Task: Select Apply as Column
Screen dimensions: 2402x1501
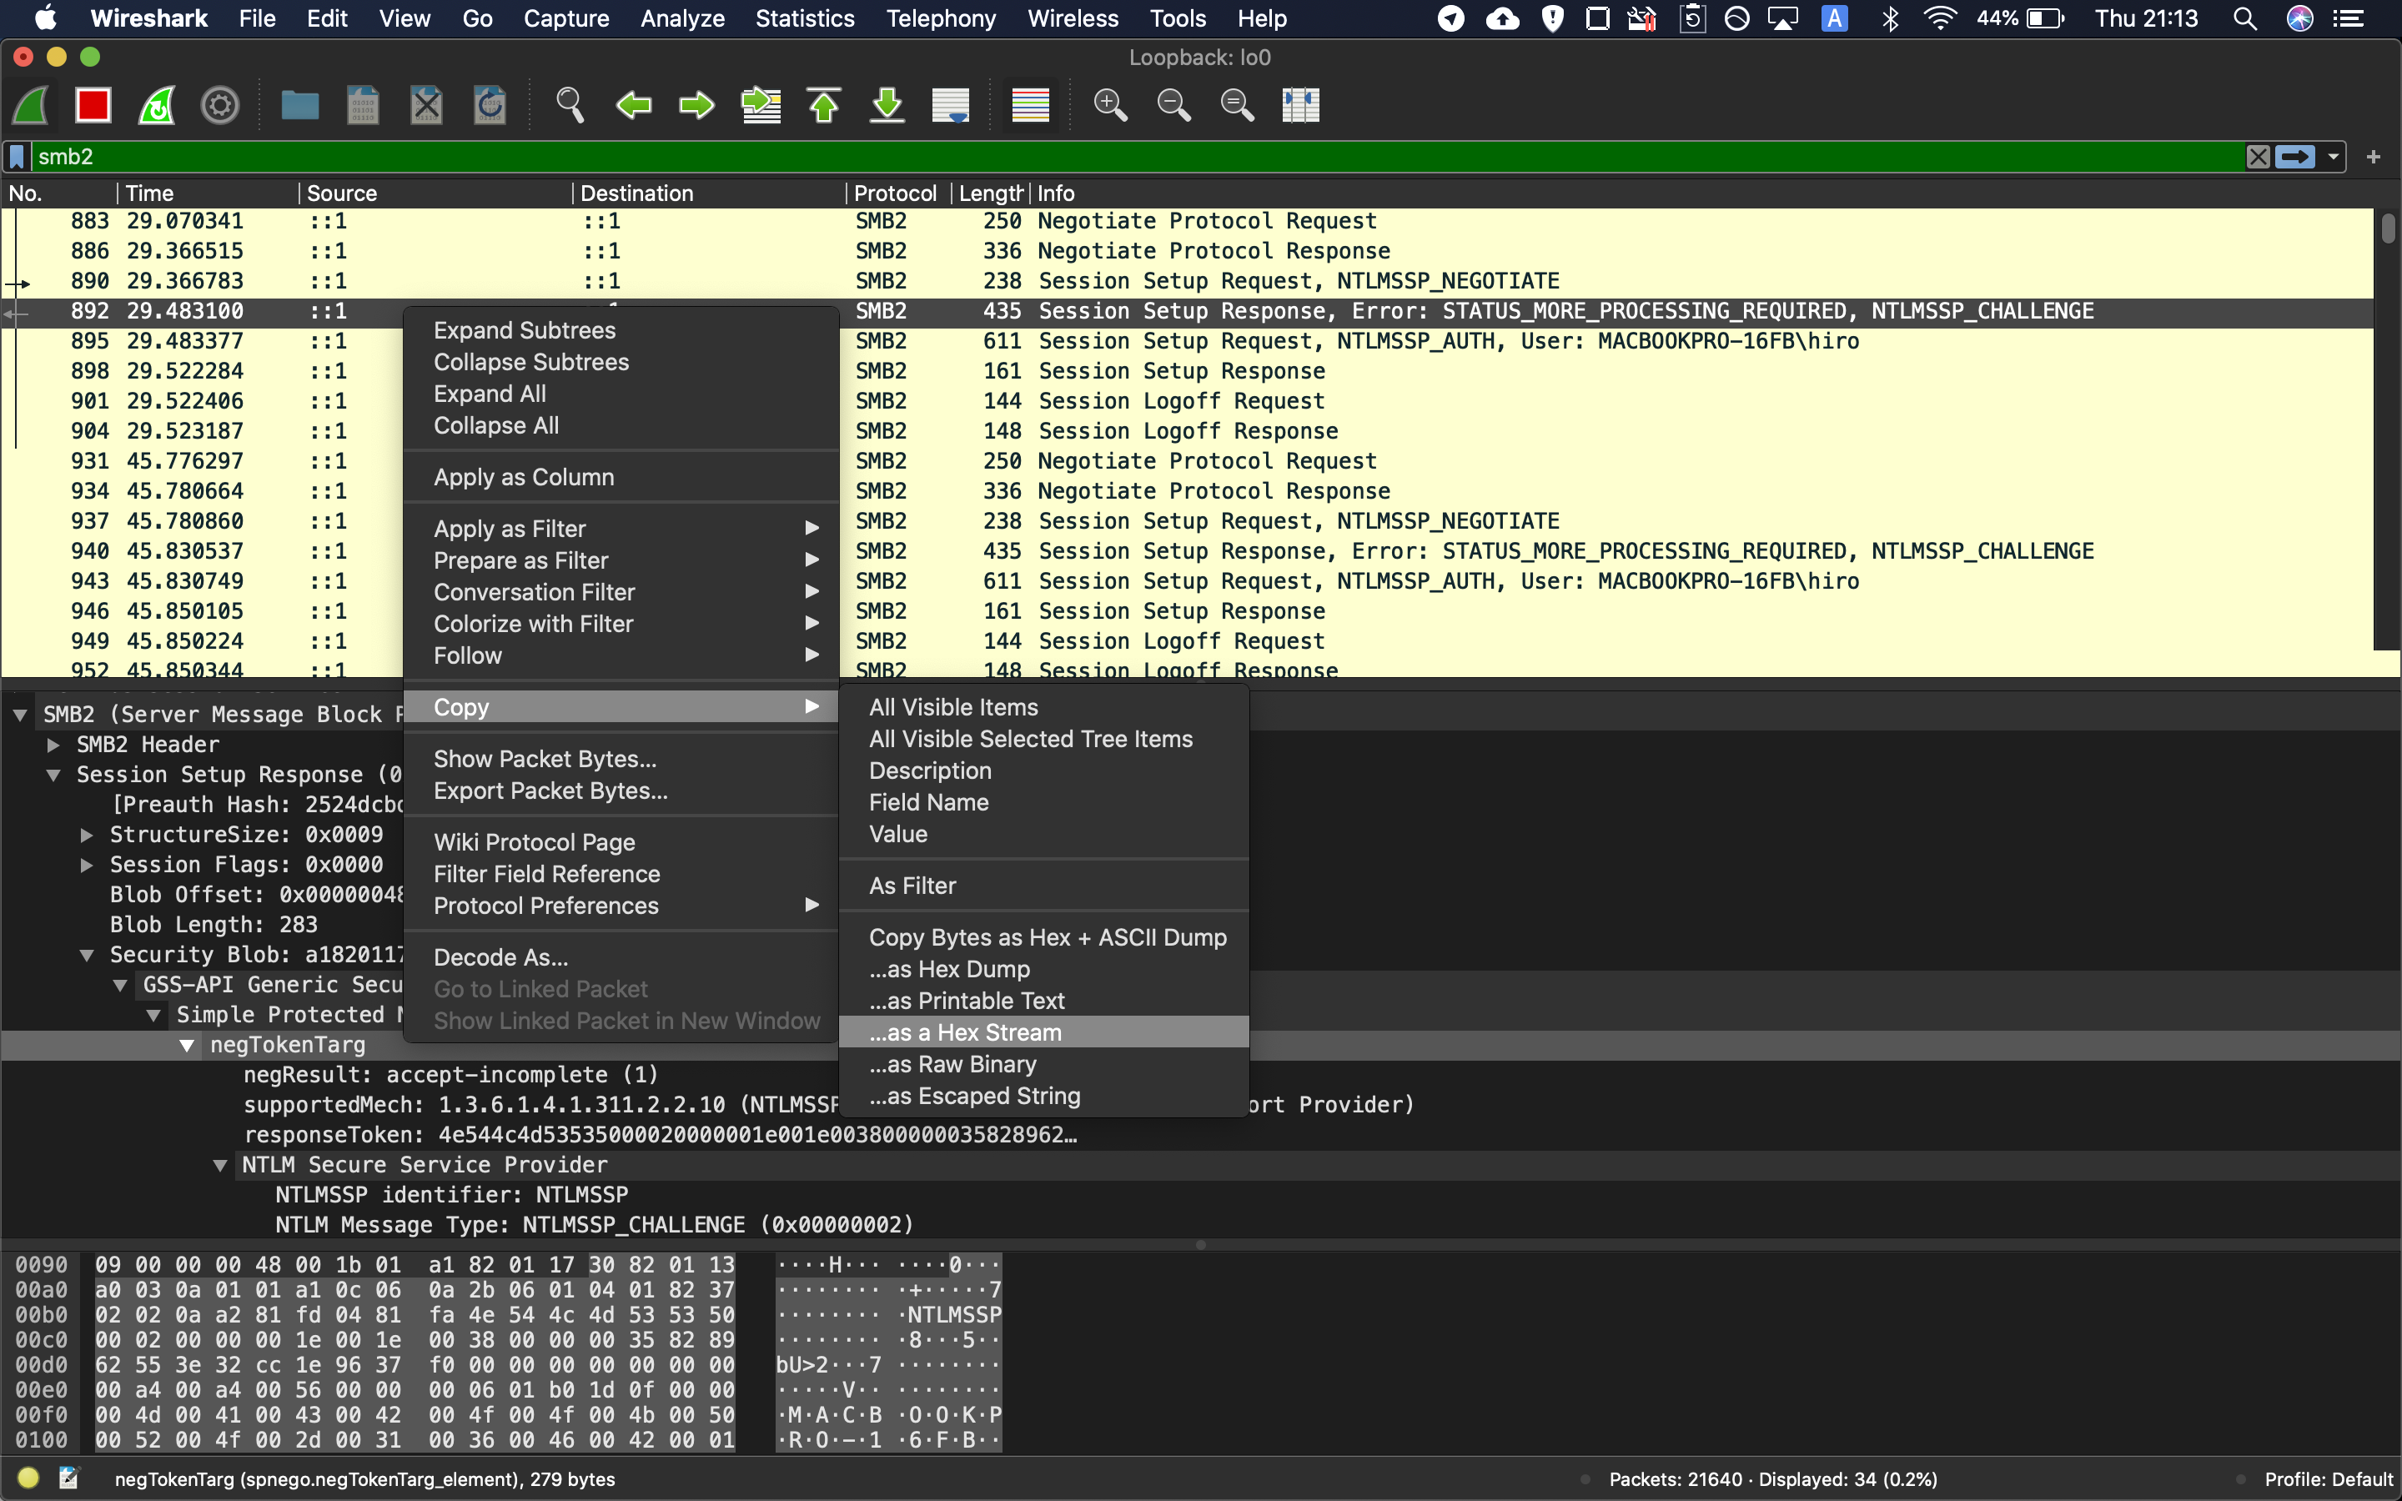Action: click(x=621, y=478)
